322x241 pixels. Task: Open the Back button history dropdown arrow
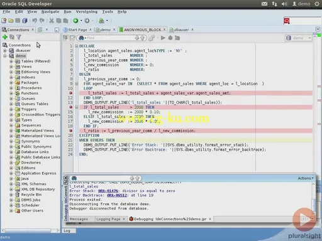click(x=81, y=21)
